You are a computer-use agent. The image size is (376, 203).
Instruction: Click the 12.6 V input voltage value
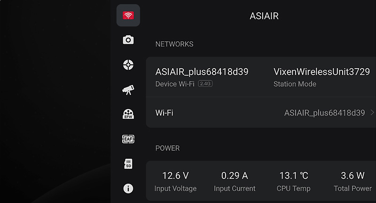point(175,176)
